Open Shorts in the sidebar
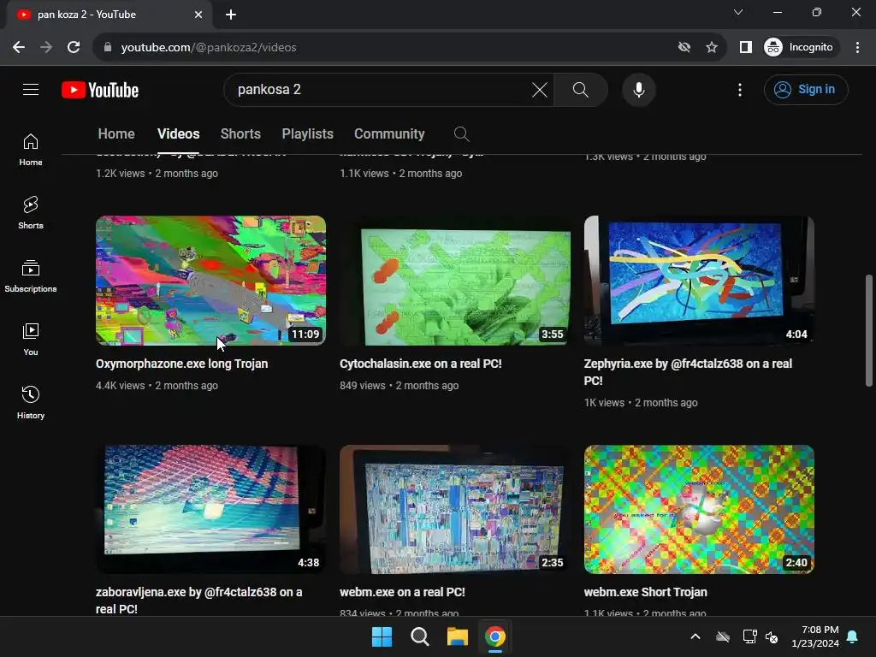 (31, 213)
